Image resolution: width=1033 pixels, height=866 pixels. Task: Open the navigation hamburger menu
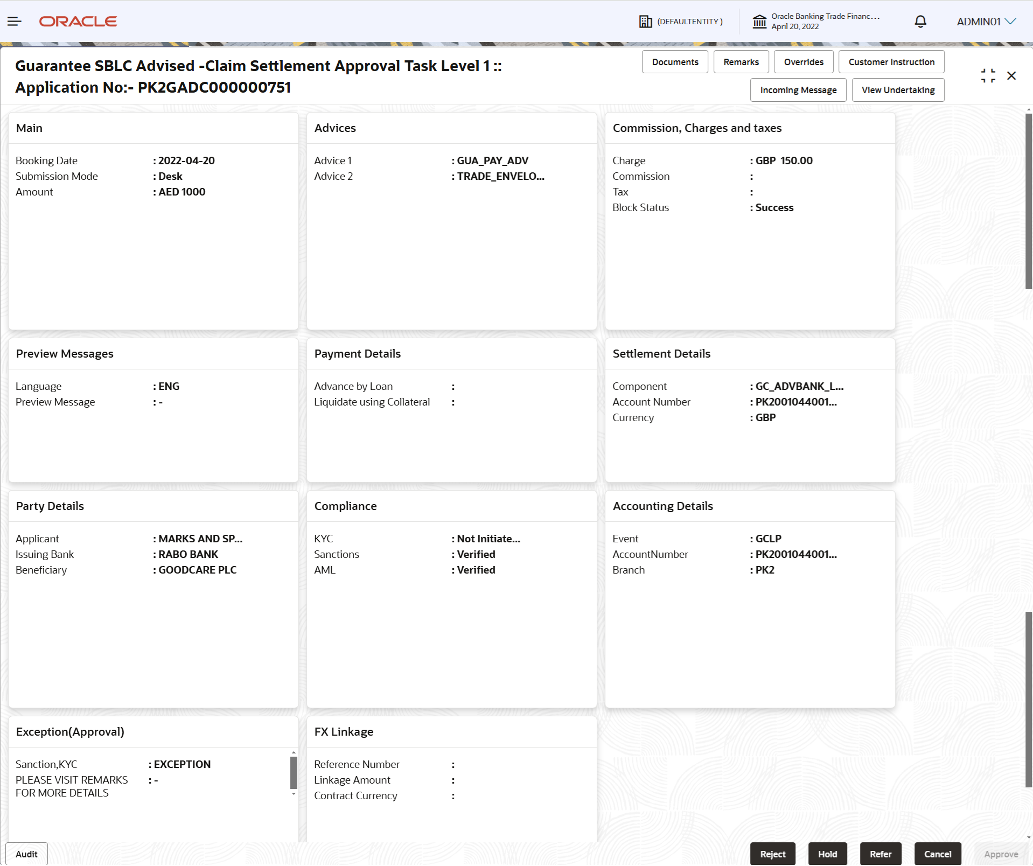15,22
